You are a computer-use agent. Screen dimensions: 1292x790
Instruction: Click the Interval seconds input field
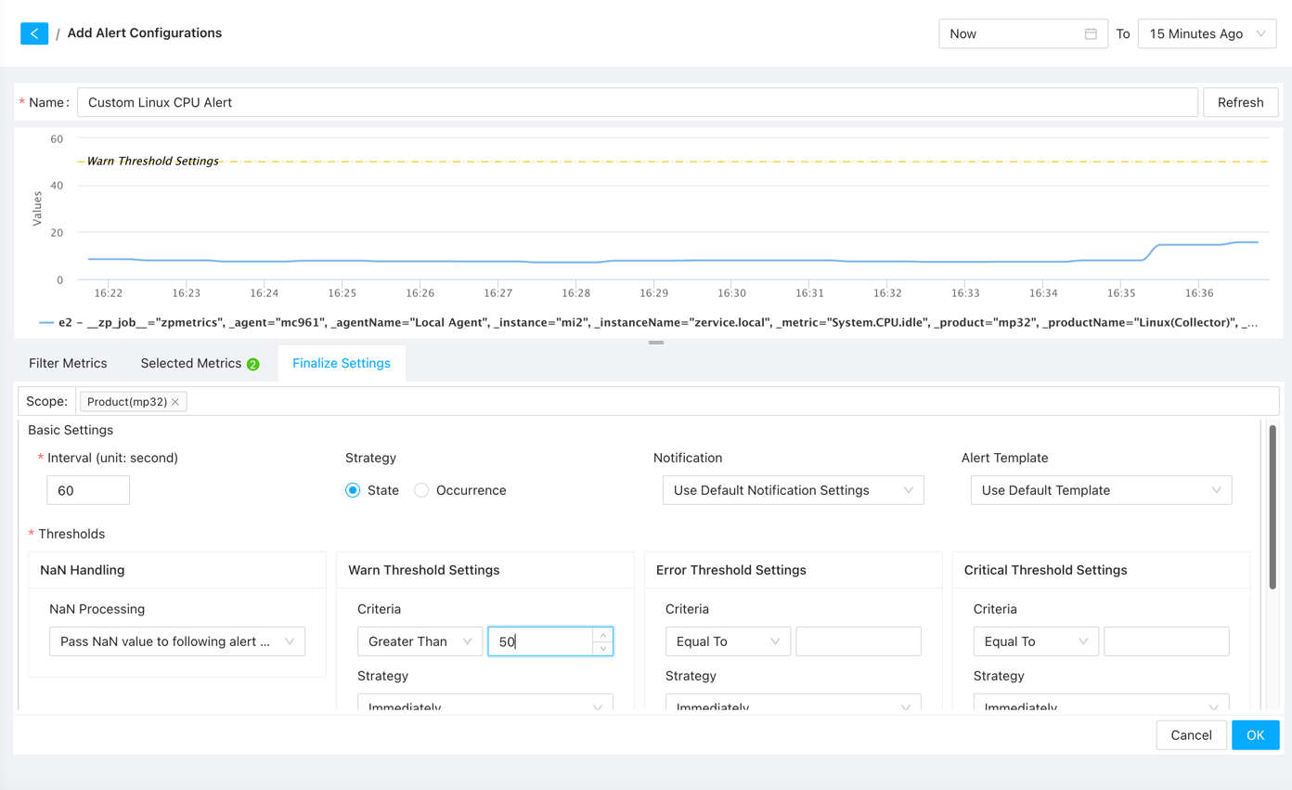pyautogui.click(x=88, y=490)
